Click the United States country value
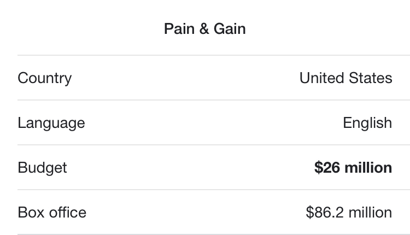Image resolution: width=410 pixels, height=235 pixels. coord(345,78)
